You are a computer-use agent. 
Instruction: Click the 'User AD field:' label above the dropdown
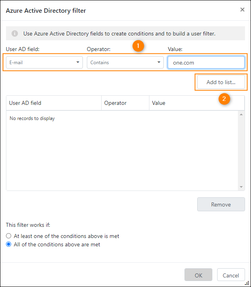click(x=23, y=49)
